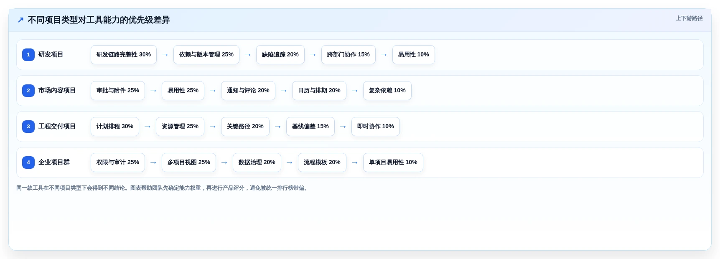Click the 即时协作 10% chip
Screen dimensions: 720x259
coord(376,127)
